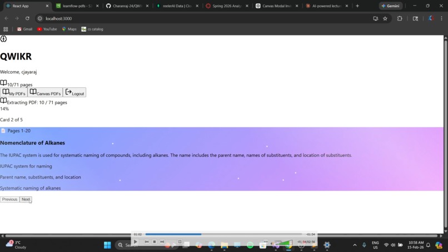The height and width of the screenshot is (252, 448).
Task: Skip to the previous track in the player
Action: coord(147,241)
